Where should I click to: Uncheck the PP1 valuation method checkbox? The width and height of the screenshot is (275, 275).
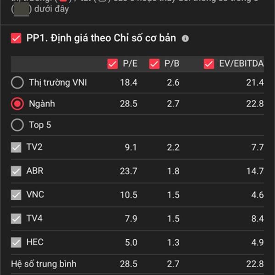pos(16,38)
